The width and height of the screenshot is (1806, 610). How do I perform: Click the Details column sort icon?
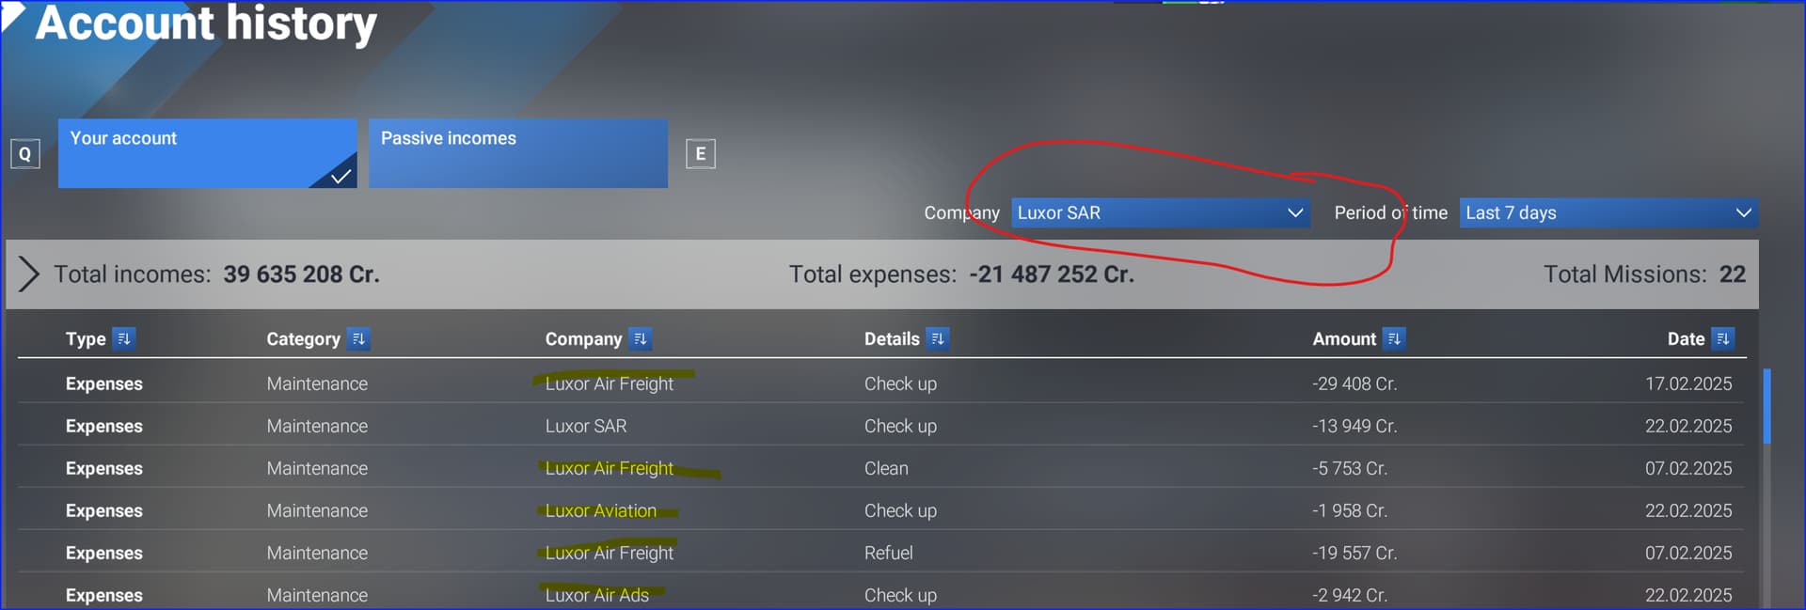(938, 338)
